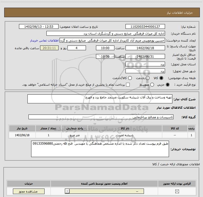Click the اعلام وضعیت مجوز توسط تامین کننده header
Image resolution: width=203 pixels, height=197 pixels.
click(104, 184)
